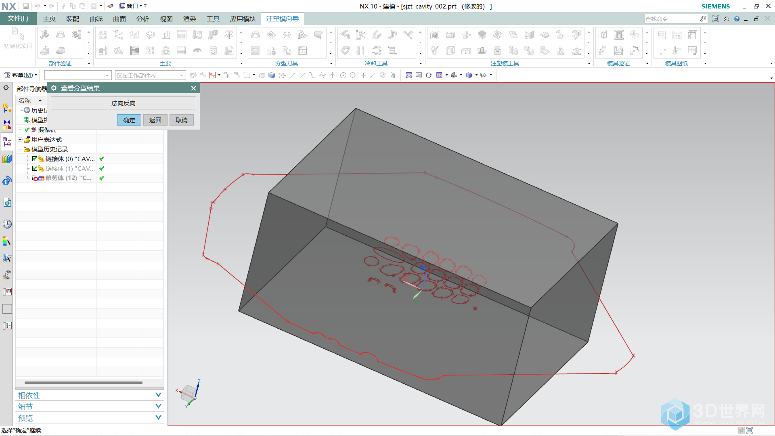Screen dimensions: 775x436
Task: Click the Rotate view icon
Action: [428, 75]
